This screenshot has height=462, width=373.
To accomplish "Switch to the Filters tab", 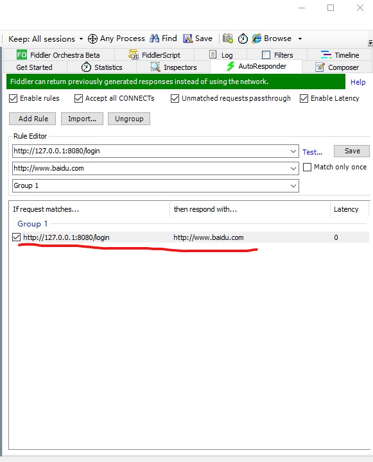I will [x=277, y=55].
